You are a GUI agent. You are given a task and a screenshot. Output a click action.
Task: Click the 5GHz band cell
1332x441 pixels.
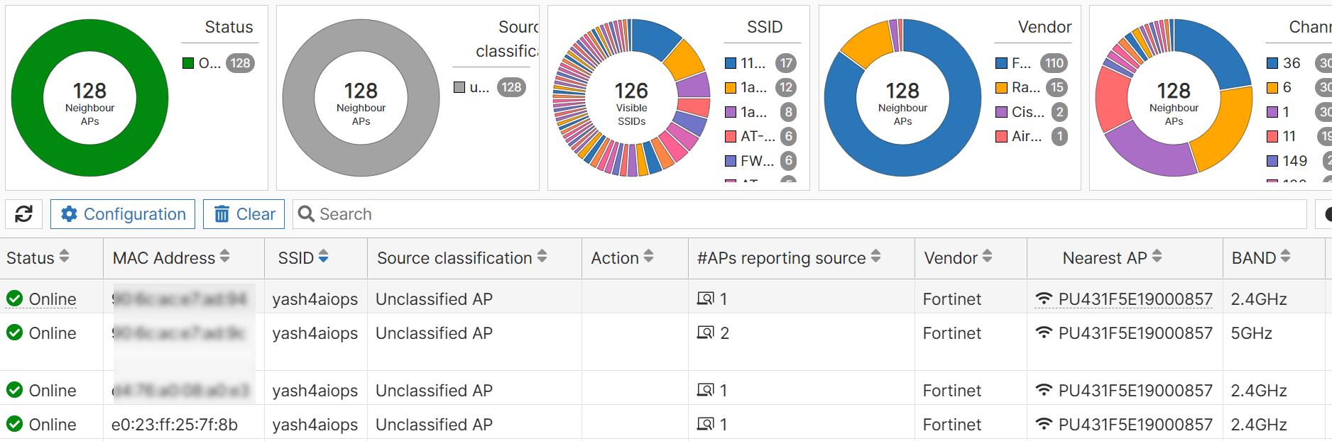(1251, 333)
